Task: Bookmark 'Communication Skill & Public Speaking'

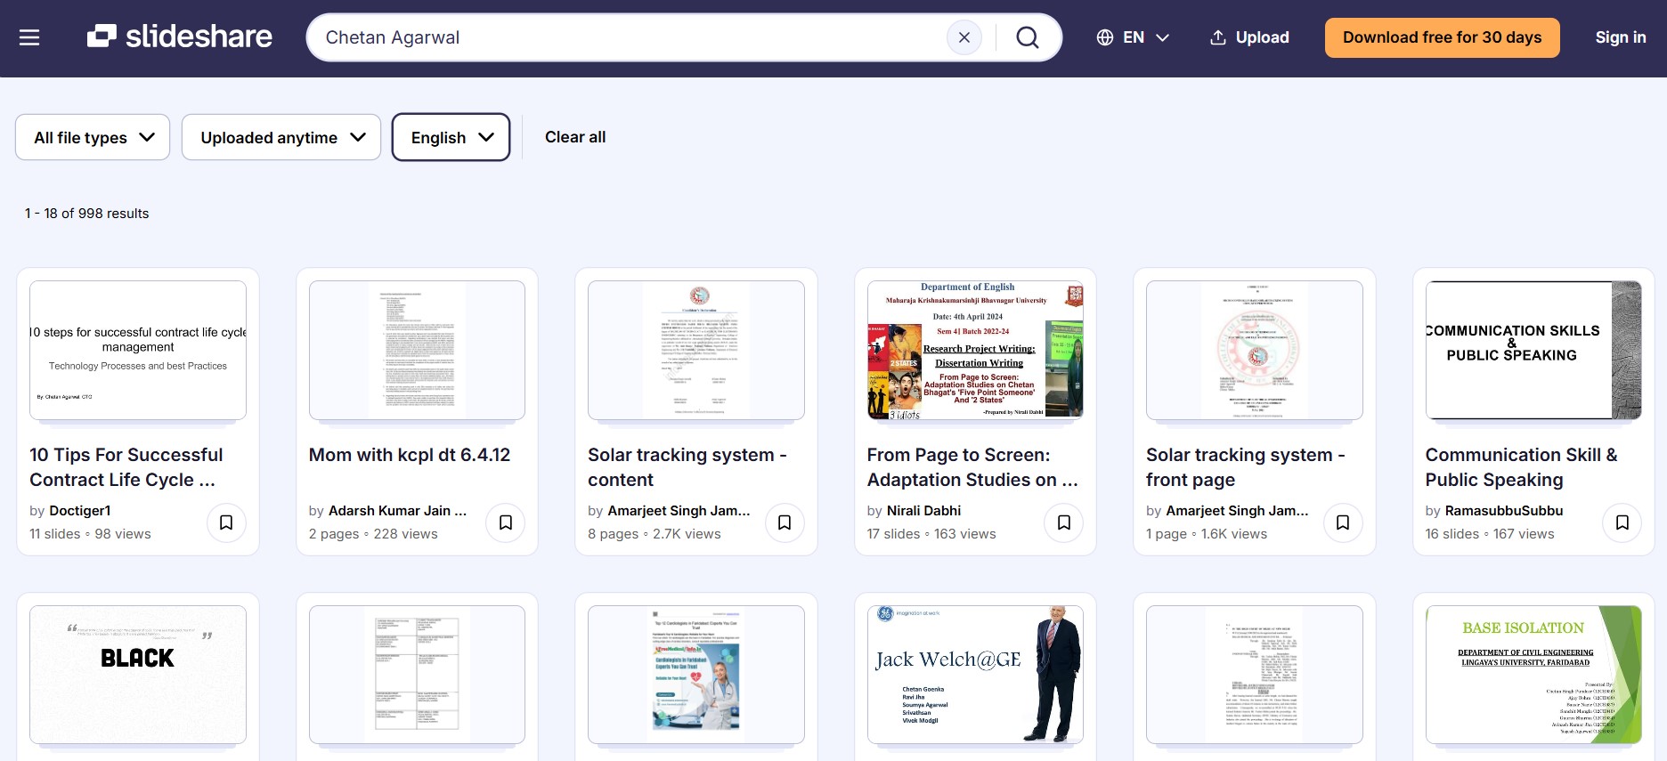Action: coord(1622,522)
